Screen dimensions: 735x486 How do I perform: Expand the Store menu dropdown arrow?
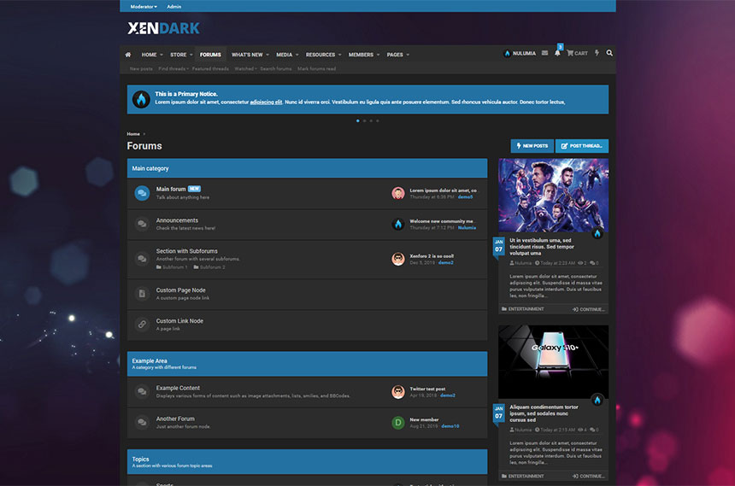[191, 55]
